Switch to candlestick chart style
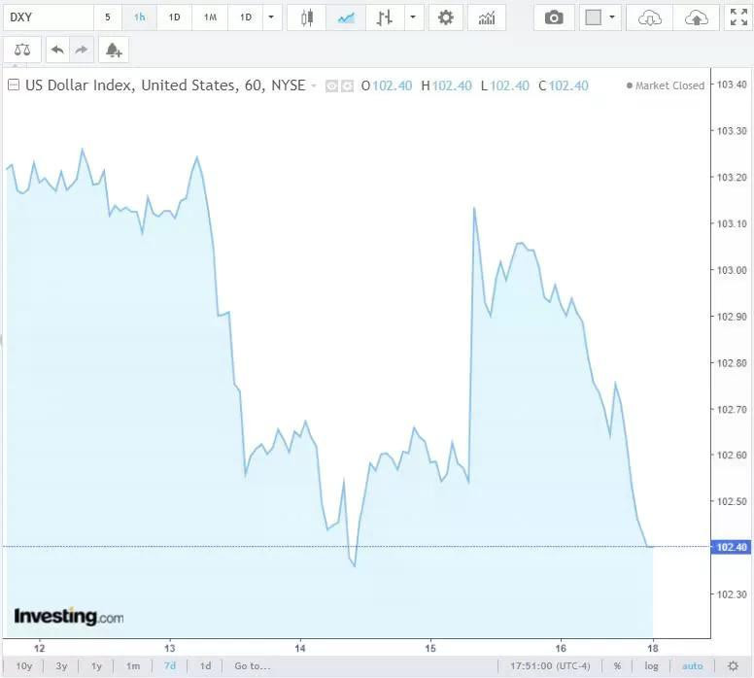The height and width of the screenshot is (678, 754). [x=307, y=17]
